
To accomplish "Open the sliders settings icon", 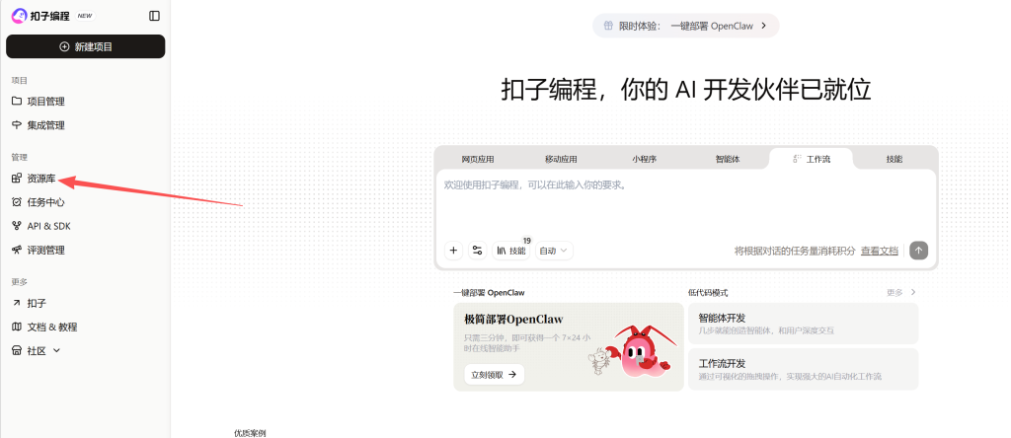I will [477, 251].
